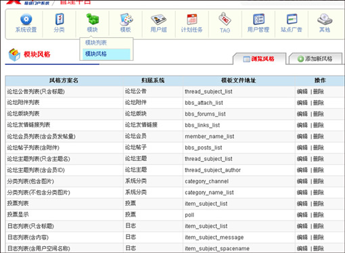
Task: Delete the 日志列表(只含标题) style
Action: point(319,226)
